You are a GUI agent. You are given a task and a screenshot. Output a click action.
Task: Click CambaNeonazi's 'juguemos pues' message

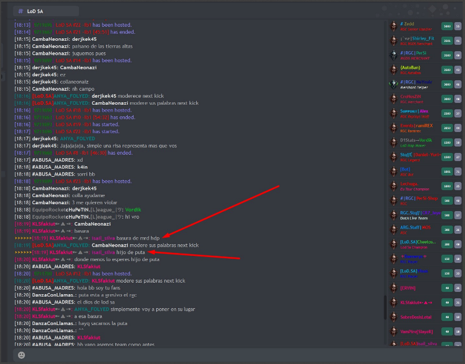[89, 53]
